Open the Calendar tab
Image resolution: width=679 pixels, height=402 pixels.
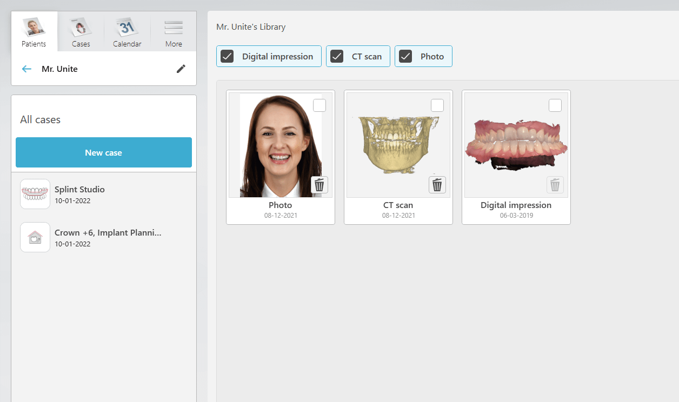(127, 32)
